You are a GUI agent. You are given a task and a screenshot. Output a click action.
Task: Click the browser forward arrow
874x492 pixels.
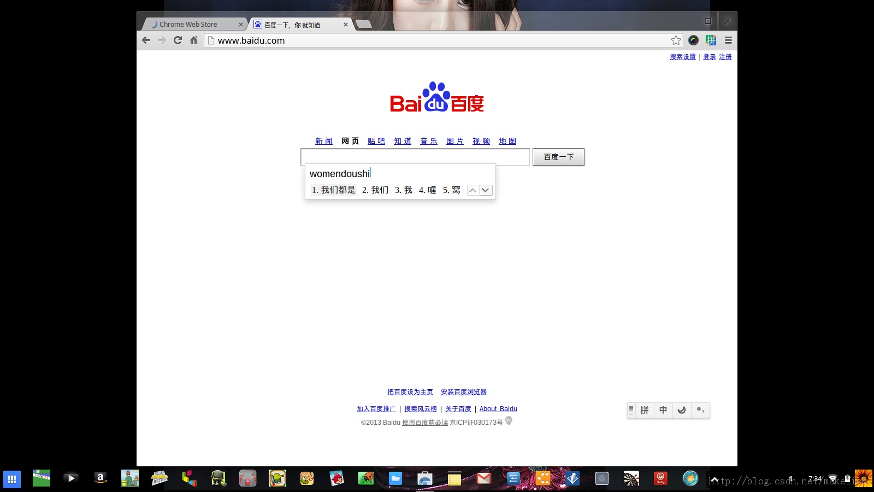pos(162,40)
